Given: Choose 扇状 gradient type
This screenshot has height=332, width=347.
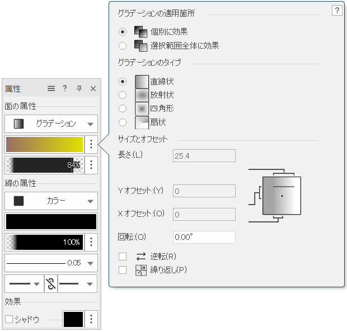Looking at the screenshot, I should (123, 122).
